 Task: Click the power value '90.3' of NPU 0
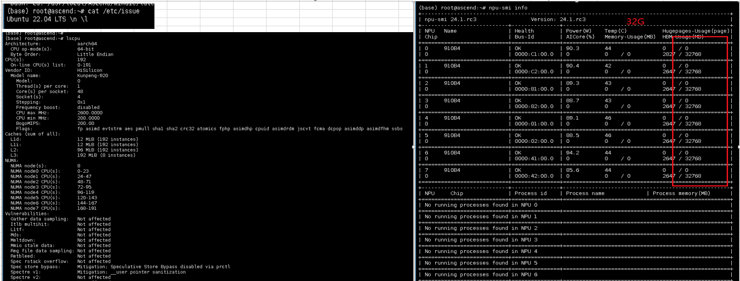point(573,48)
